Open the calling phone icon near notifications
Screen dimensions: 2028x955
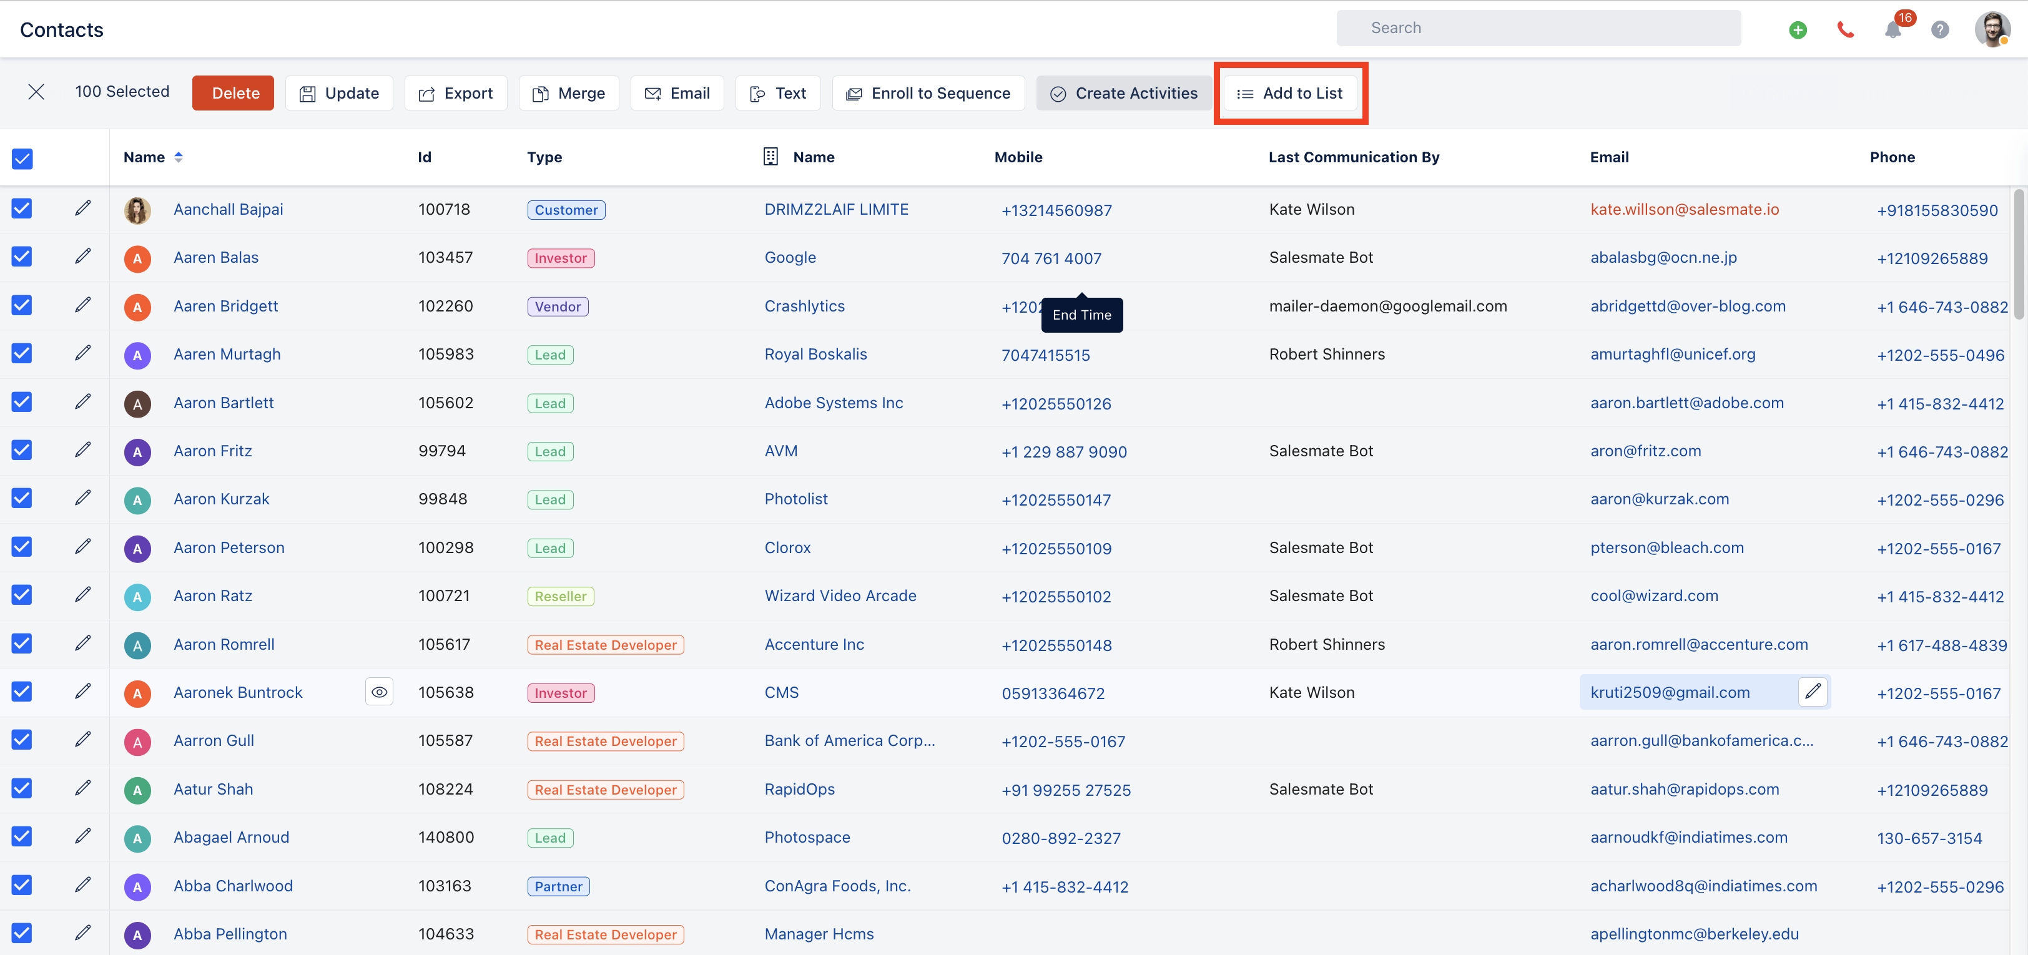pos(1845,29)
